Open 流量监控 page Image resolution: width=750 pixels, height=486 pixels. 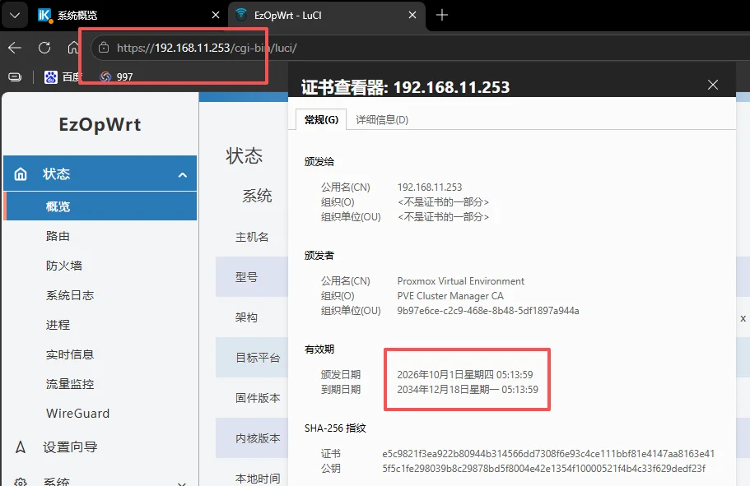click(70, 384)
